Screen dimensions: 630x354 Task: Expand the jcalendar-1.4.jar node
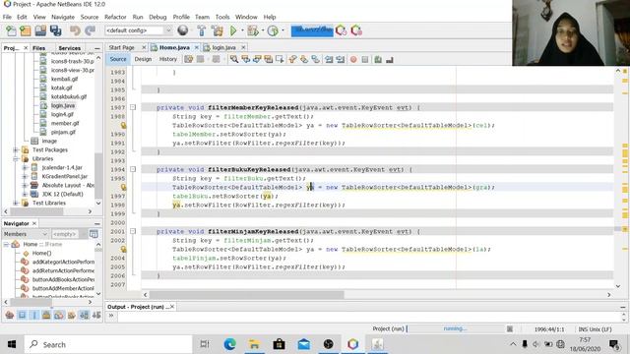point(25,167)
